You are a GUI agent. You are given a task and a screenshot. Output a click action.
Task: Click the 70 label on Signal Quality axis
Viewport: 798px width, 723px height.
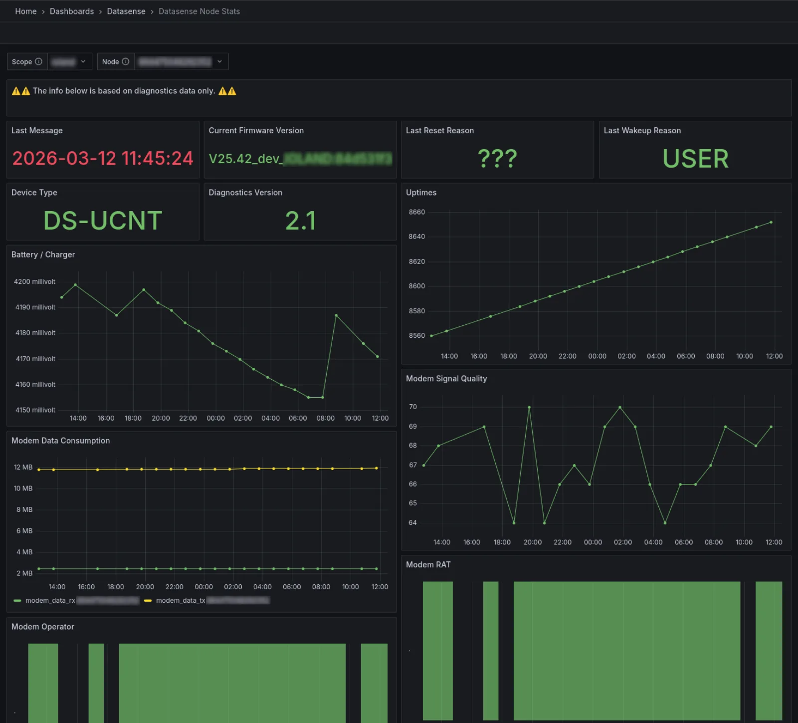412,407
